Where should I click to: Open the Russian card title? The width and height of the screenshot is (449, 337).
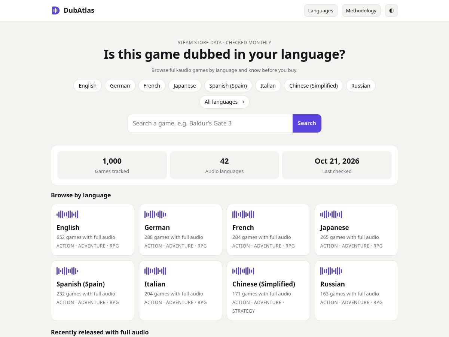point(333,284)
